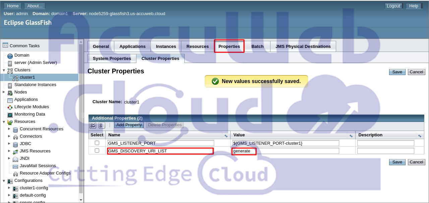The image size is (429, 203).
Task: Click the GMS_LISTENER_PORT name field
Action: pyautogui.click(x=161, y=143)
